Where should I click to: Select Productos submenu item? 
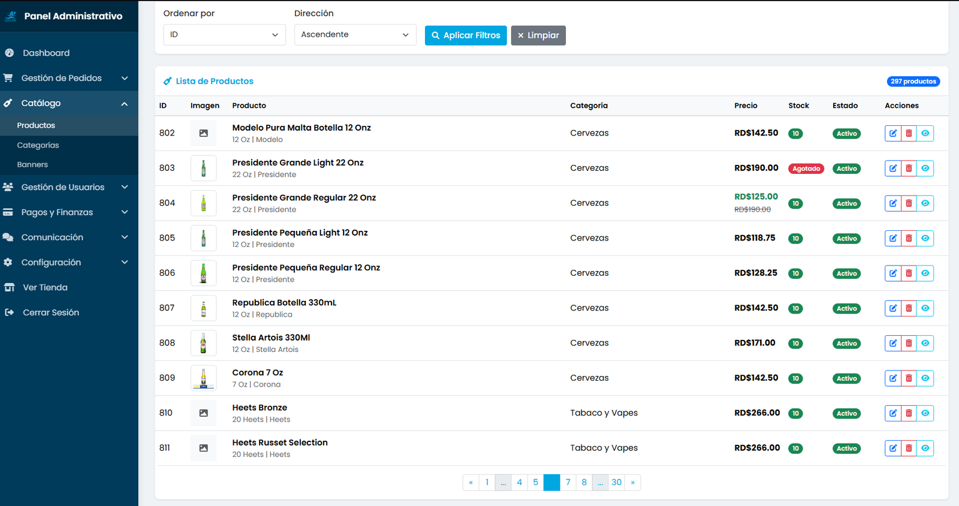coord(69,125)
